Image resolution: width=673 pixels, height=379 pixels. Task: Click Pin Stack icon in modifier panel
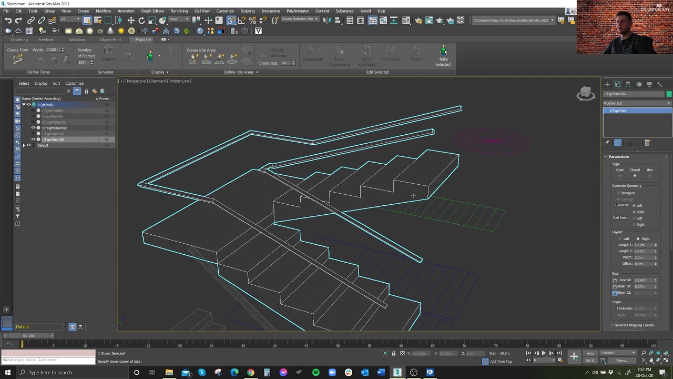coord(607,143)
